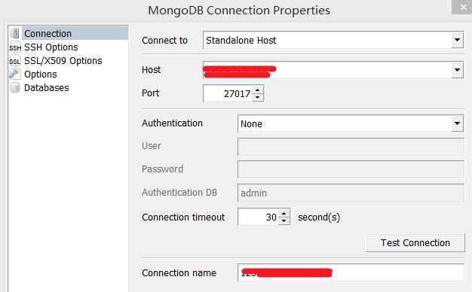Open the SSL/X509 Options page
This screenshot has height=292, width=472.
click(x=63, y=61)
